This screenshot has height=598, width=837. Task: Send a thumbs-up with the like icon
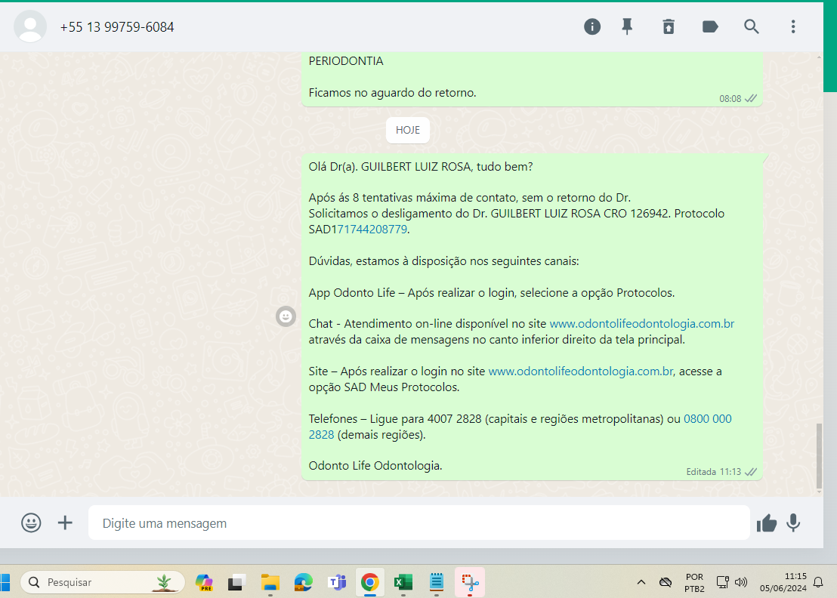pyautogui.click(x=767, y=523)
